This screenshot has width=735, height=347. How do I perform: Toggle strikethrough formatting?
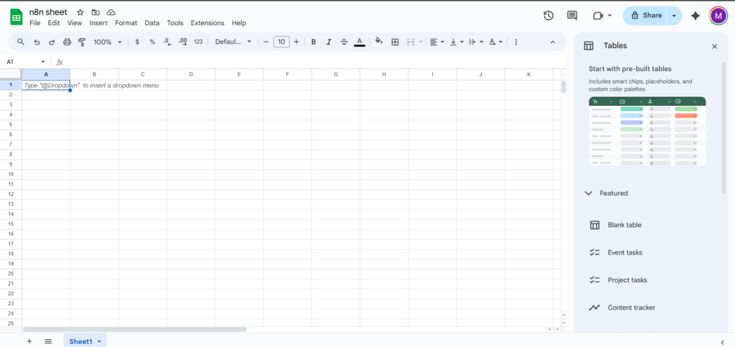344,42
